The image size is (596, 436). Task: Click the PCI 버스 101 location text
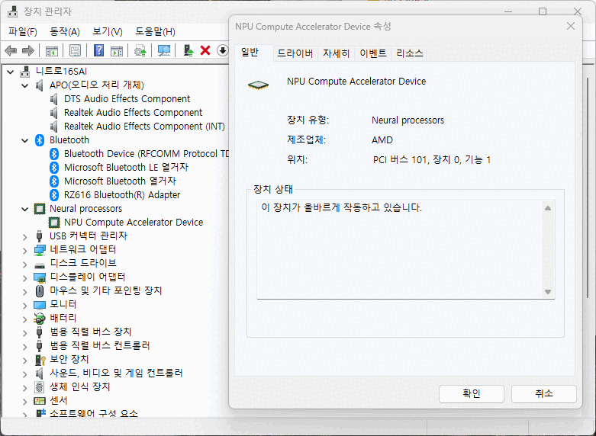tap(432, 159)
